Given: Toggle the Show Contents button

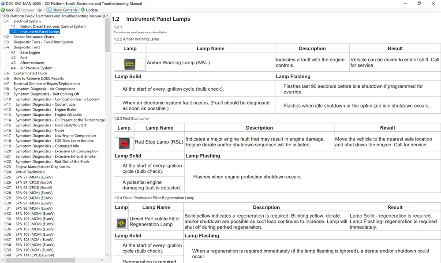Looking at the screenshot, I should click(x=63, y=10).
